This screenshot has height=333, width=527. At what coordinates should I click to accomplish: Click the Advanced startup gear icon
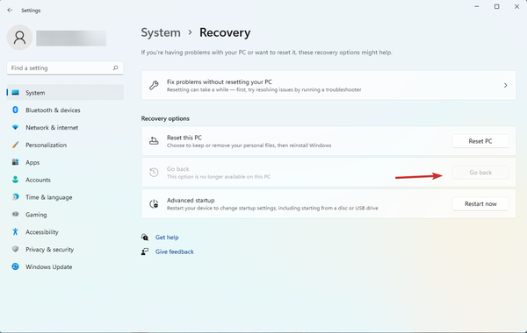[x=154, y=204]
